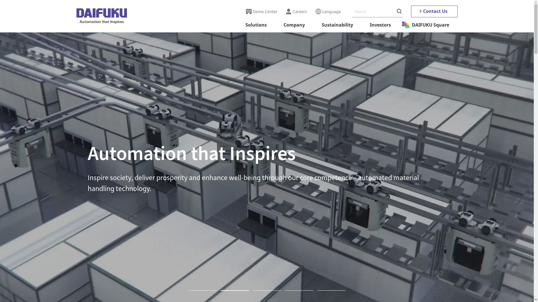Click the Daifuku logo
The width and height of the screenshot is (538, 302).
tap(101, 16)
